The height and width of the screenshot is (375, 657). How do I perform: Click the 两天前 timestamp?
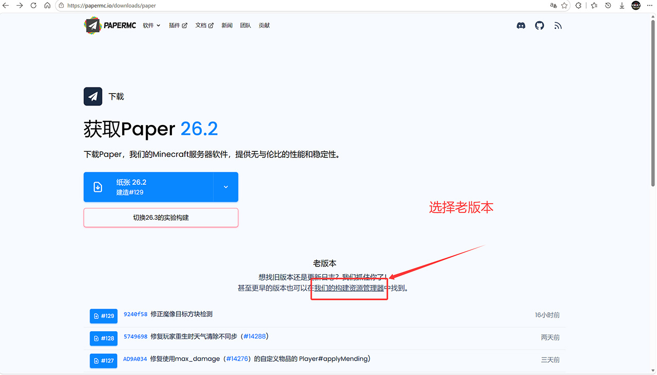pyautogui.click(x=550, y=337)
